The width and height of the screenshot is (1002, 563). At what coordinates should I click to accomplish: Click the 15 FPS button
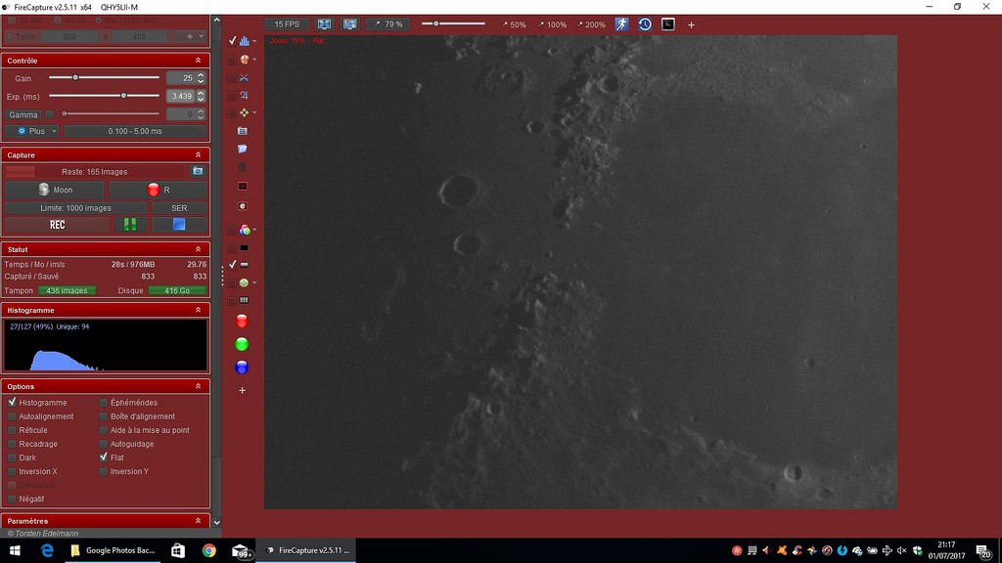pyautogui.click(x=287, y=24)
